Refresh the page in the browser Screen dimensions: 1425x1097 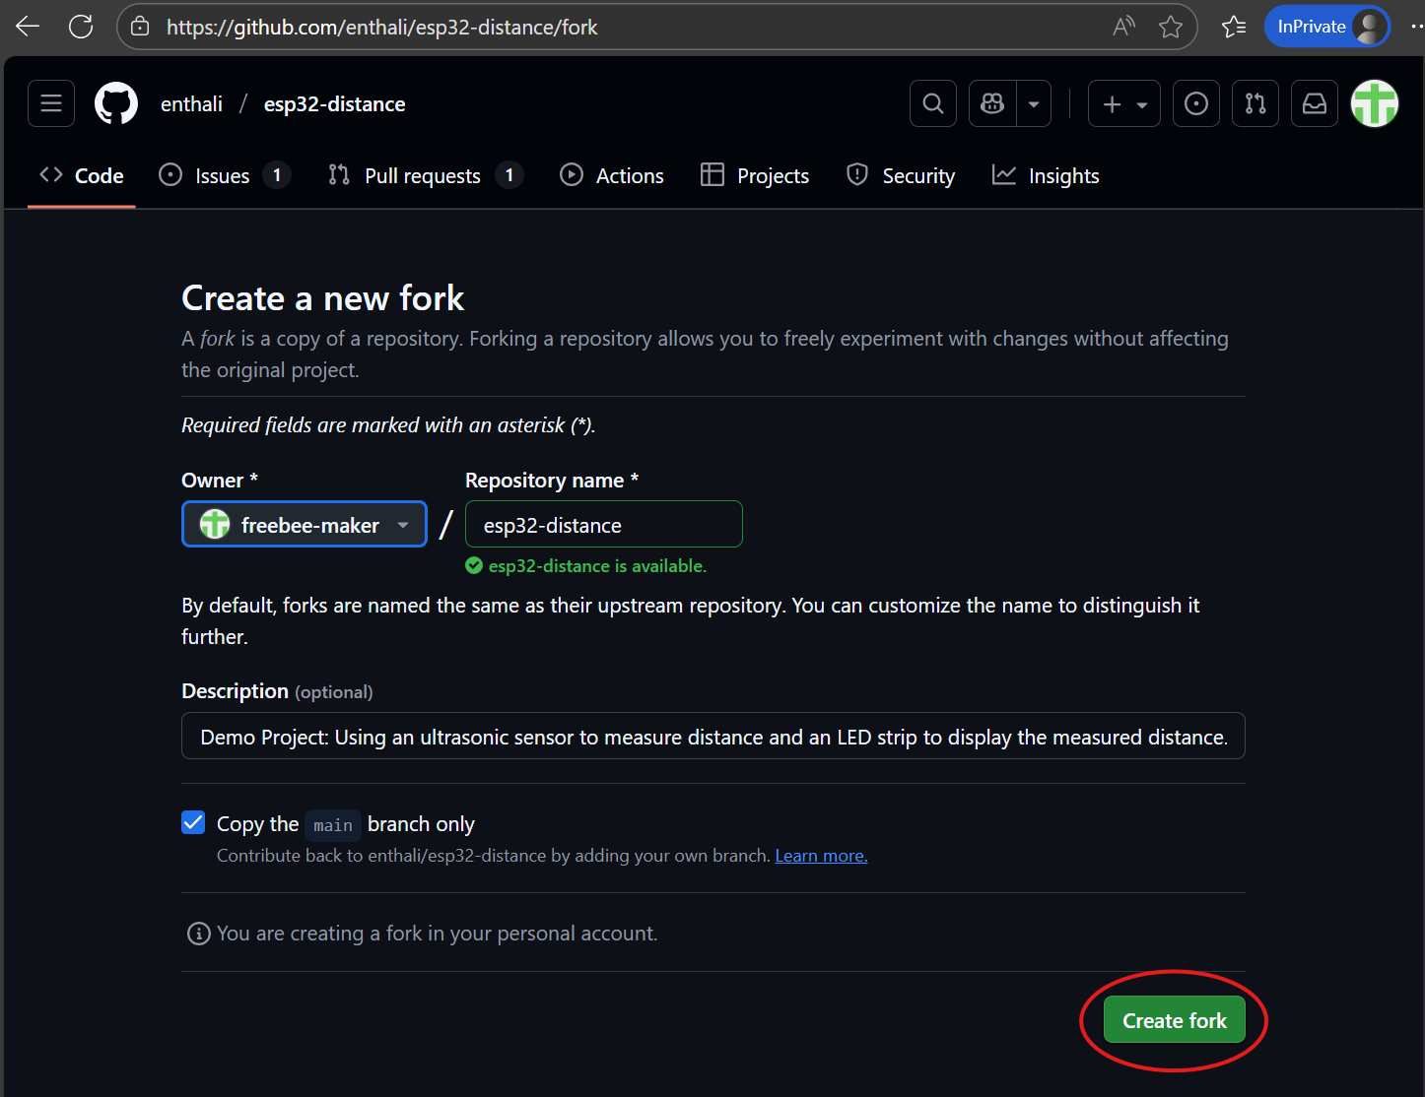click(81, 27)
